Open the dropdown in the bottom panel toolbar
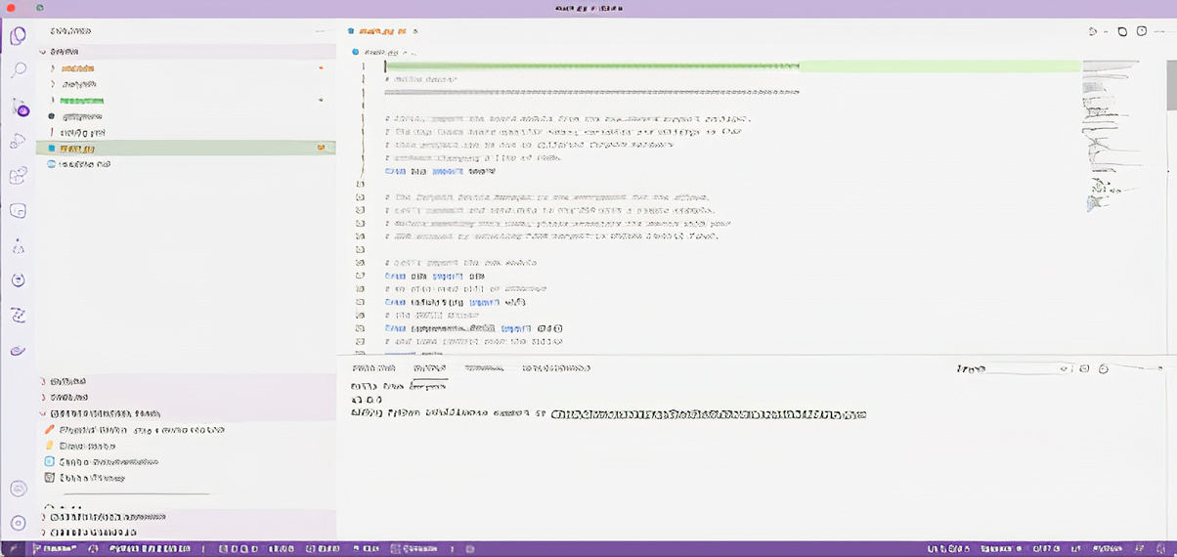The image size is (1177, 557). [1016, 368]
